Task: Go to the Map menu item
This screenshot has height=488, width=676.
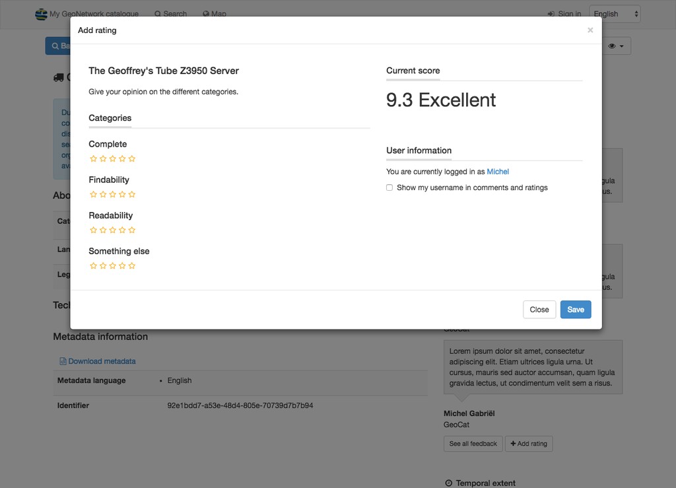Action: click(x=215, y=14)
